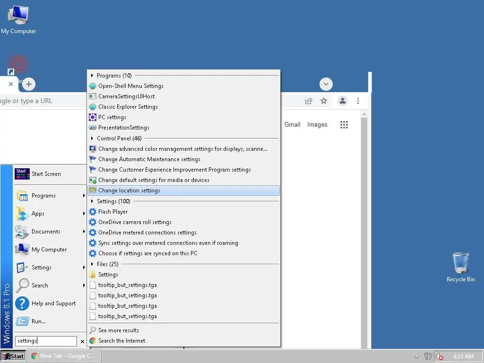Click the Start button
Viewport: 484px width, 363px height.
pos(13,356)
